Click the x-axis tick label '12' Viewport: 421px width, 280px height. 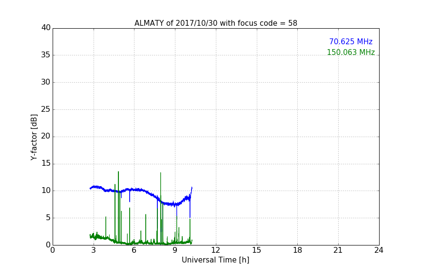tap(215, 250)
